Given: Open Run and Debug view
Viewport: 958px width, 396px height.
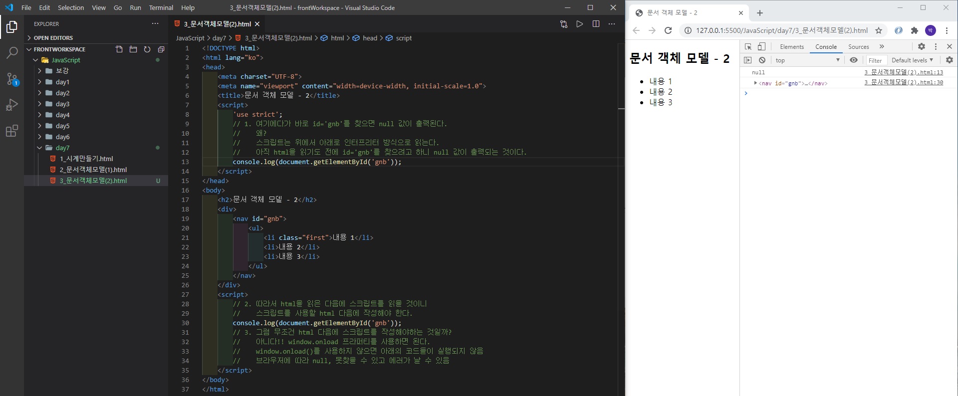Looking at the screenshot, I should [12, 105].
